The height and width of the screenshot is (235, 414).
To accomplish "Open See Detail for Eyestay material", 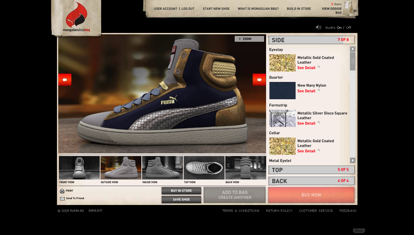I will 306,68.
